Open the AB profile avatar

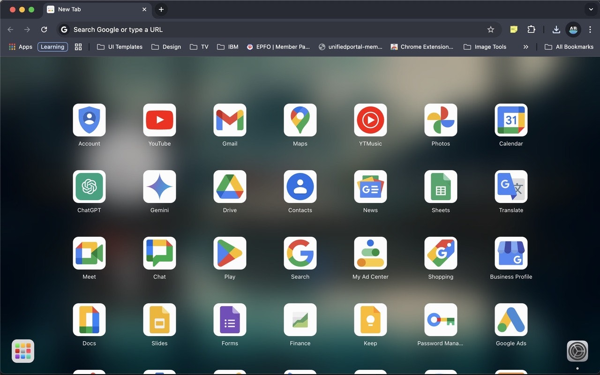[573, 30]
